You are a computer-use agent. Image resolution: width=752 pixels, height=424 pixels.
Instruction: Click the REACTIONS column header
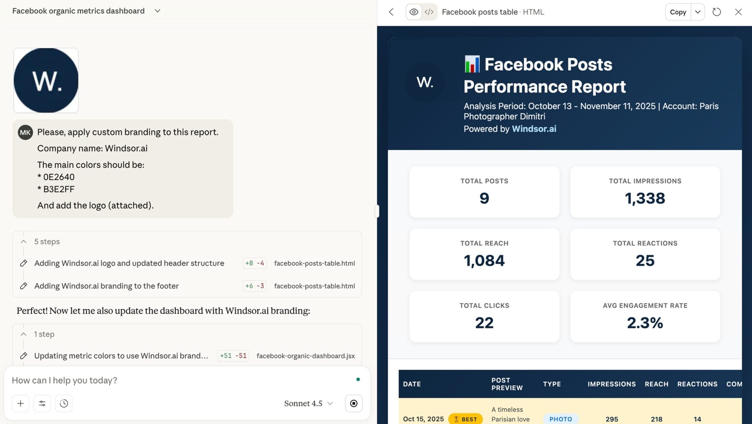(x=697, y=384)
